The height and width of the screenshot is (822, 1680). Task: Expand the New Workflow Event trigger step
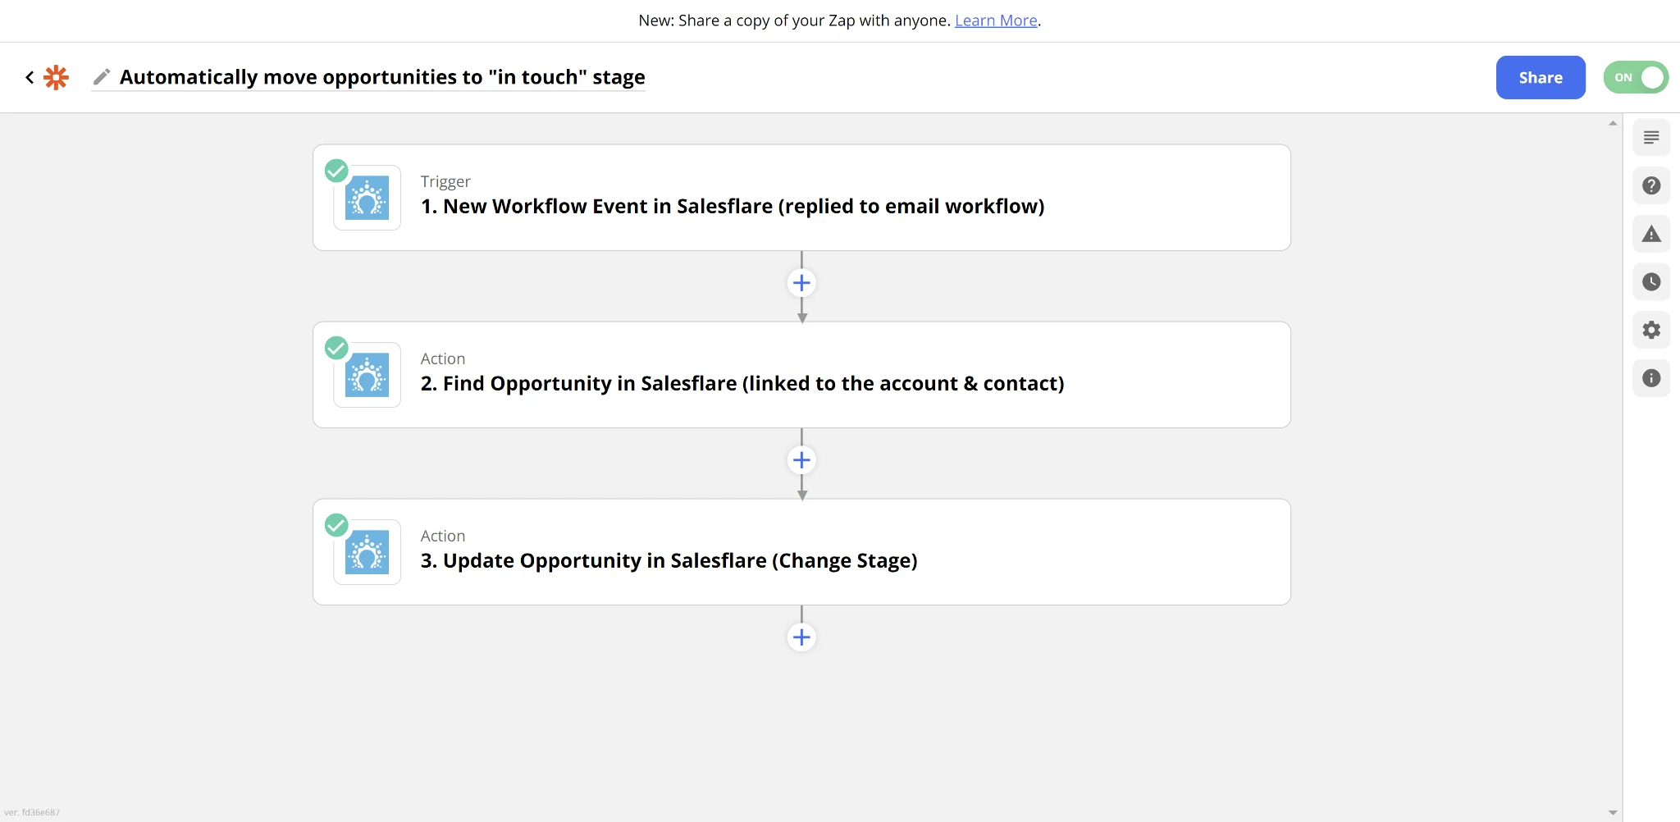[x=801, y=198]
